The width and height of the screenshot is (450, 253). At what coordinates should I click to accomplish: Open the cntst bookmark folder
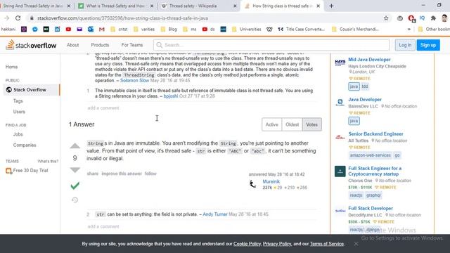click(x=119, y=30)
